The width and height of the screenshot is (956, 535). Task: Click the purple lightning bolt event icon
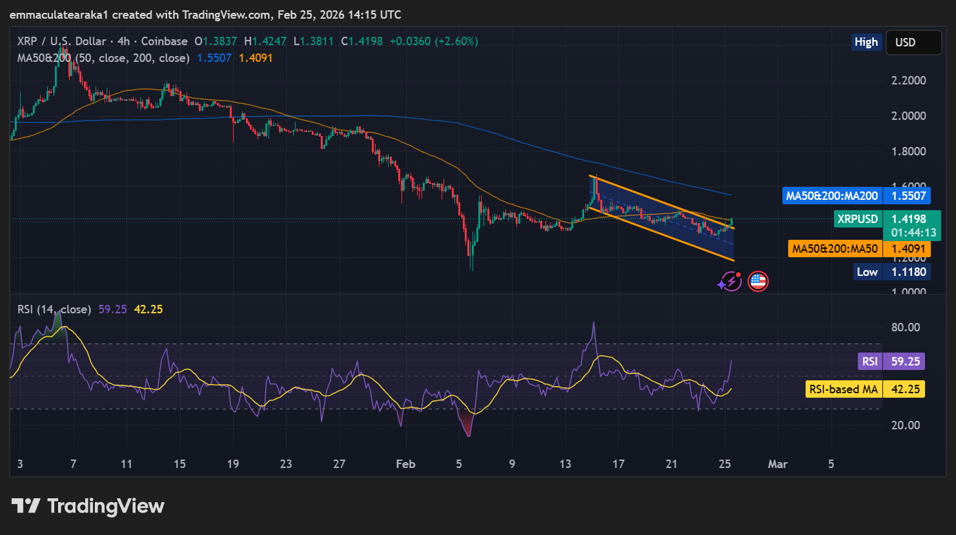click(x=730, y=282)
